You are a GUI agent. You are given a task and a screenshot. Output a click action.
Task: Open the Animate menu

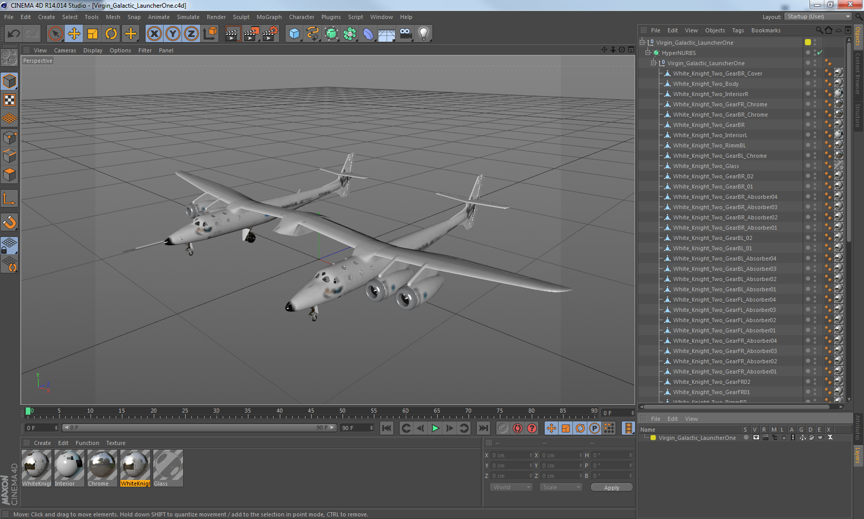coord(159,17)
